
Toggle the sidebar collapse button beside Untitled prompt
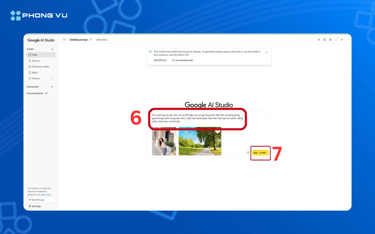tap(64, 40)
